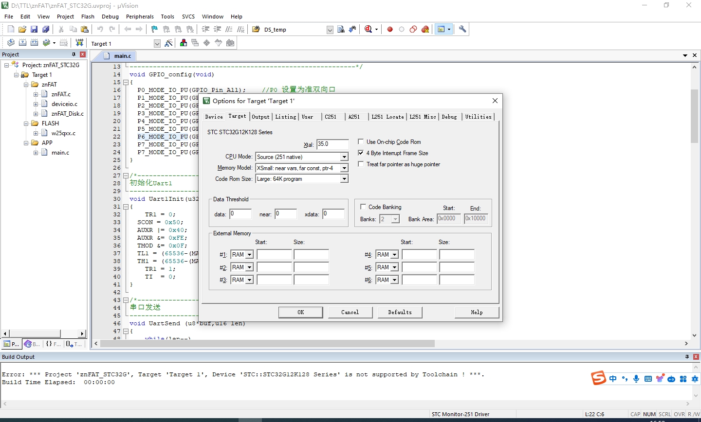Open external memory #4 RAM type dropdown
The image size is (701, 422).
pyautogui.click(x=395, y=255)
